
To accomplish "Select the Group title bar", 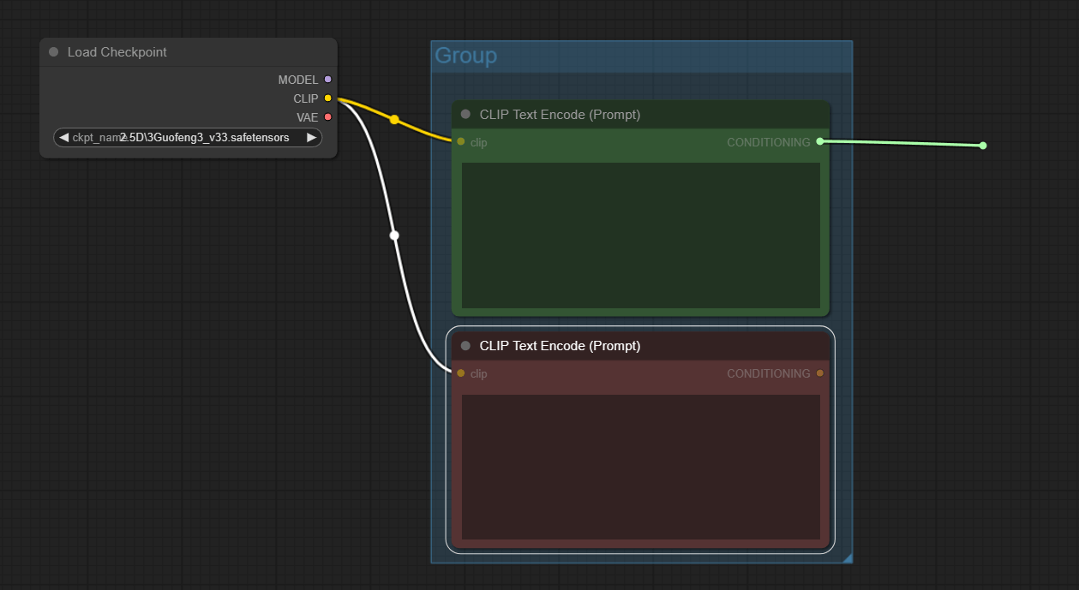I will [x=642, y=57].
